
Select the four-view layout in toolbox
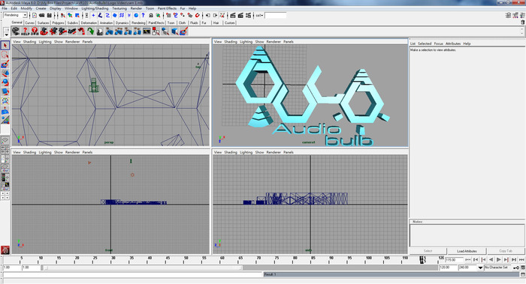pyautogui.click(x=5, y=150)
